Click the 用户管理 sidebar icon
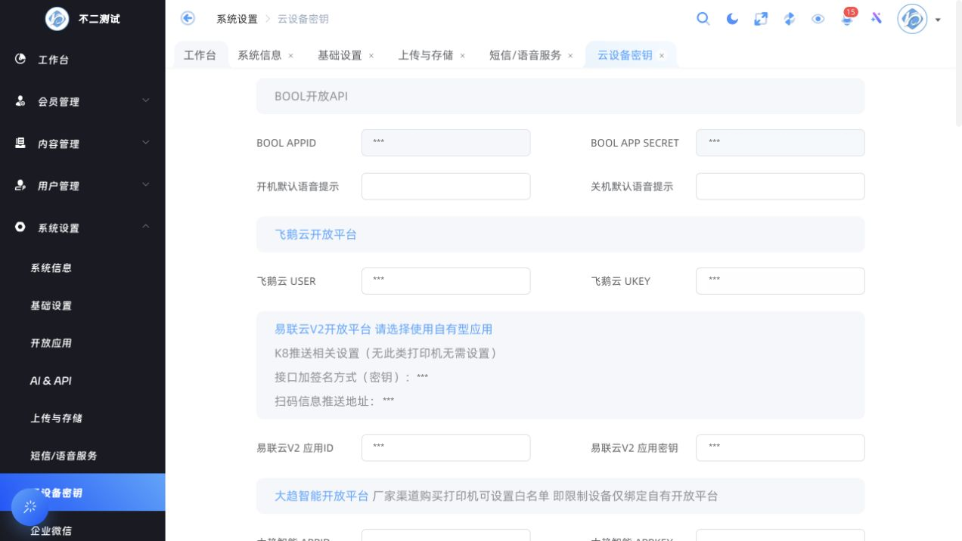 coord(20,185)
